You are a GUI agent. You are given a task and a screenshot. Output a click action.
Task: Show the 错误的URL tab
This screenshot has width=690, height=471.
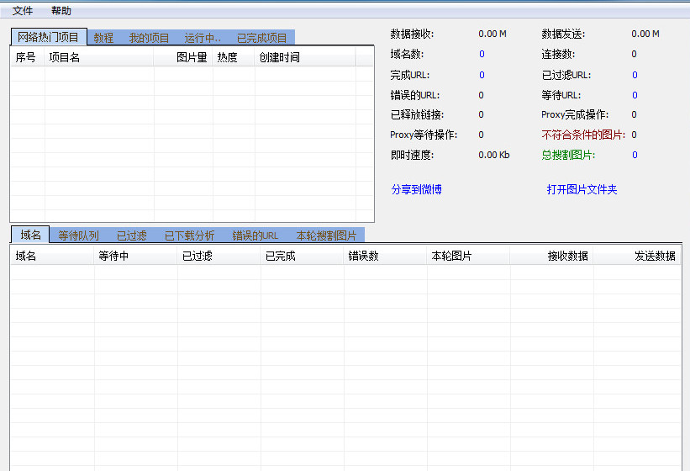(255, 235)
